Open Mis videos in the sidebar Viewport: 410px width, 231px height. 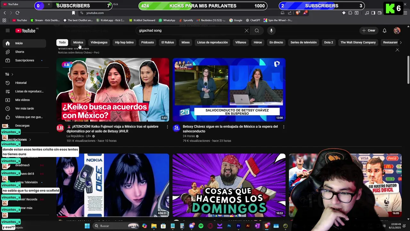pyautogui.click(x=24, y=100)
